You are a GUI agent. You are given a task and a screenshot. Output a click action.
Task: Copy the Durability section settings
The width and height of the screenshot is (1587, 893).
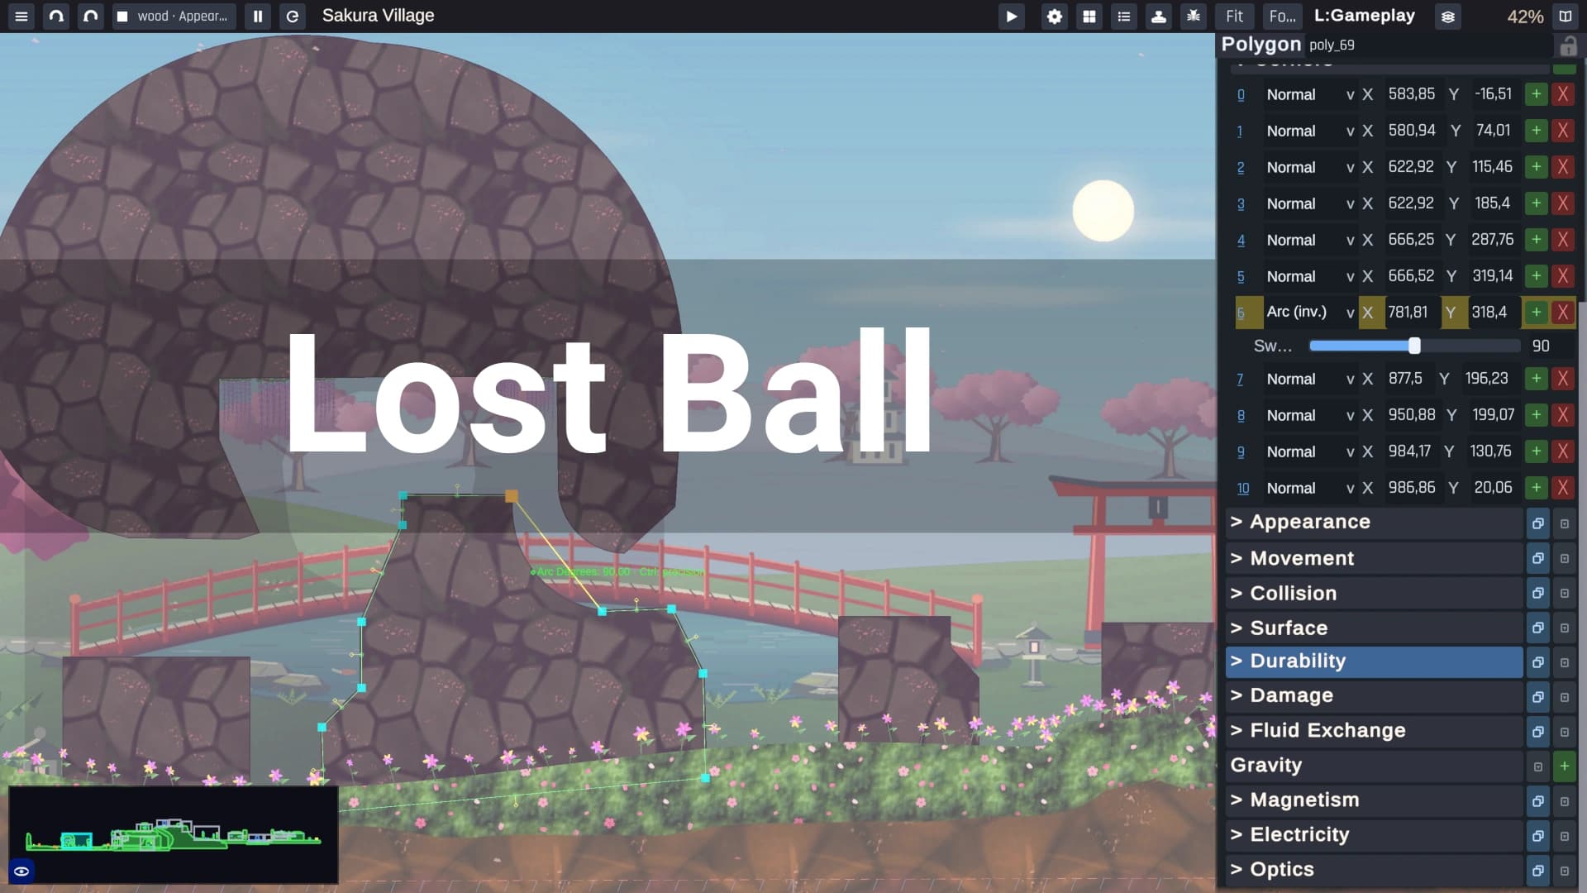tap(1537, 662)
